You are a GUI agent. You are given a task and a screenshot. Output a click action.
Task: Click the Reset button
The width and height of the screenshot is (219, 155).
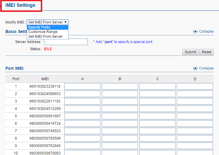[207, 52]
